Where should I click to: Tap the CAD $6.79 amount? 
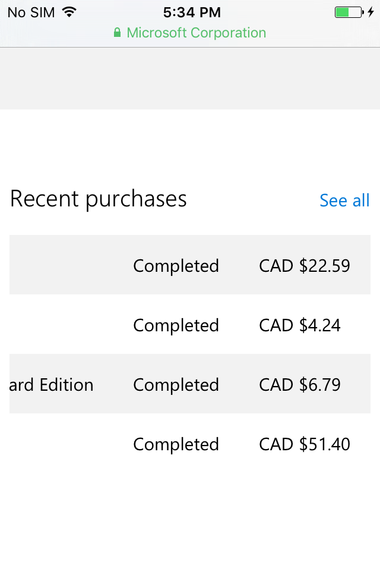[x=300, y=385]
